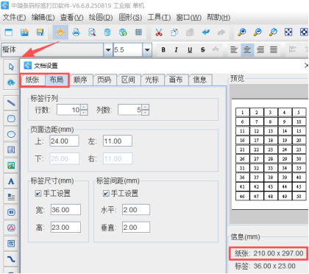Image resolution: width=309 pixels, height=274 pixels.
Task: Cut selection with the scissors icon
Action: (x=159, y=32)
